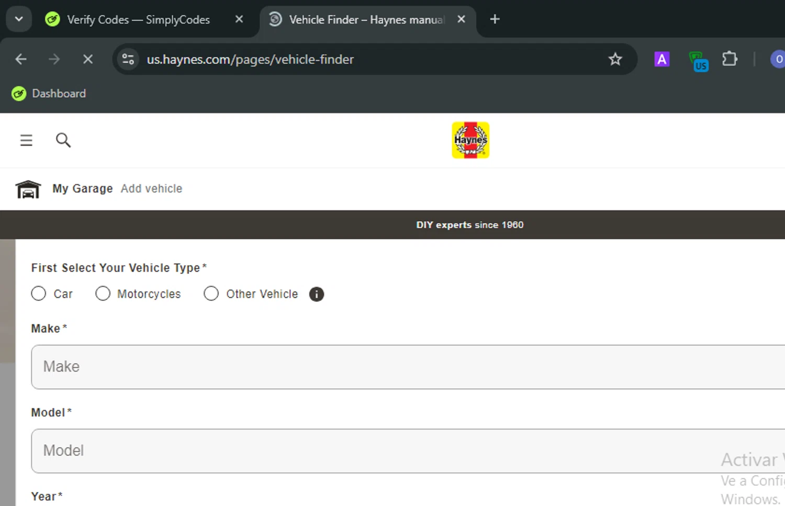Viewport: 785px width, 506px height.
Task: Open the hamburger navigation menu
Action: [26, 140]
